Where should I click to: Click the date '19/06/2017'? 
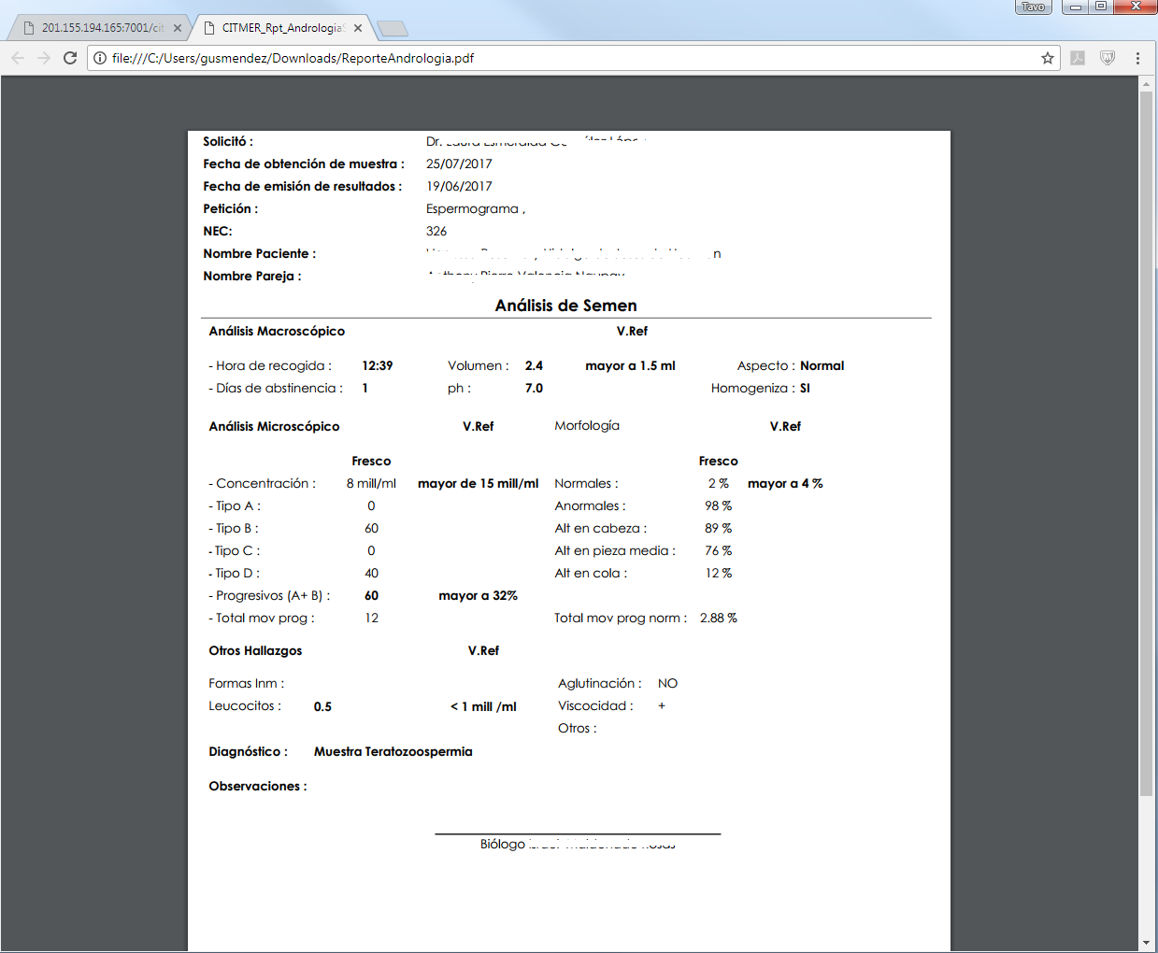pyautogui.click(x=459, y=186)
